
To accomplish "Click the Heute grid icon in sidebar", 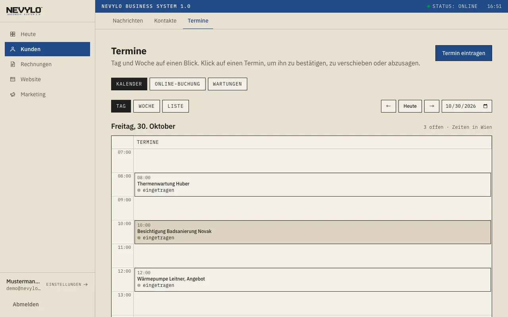I will 13,34.
